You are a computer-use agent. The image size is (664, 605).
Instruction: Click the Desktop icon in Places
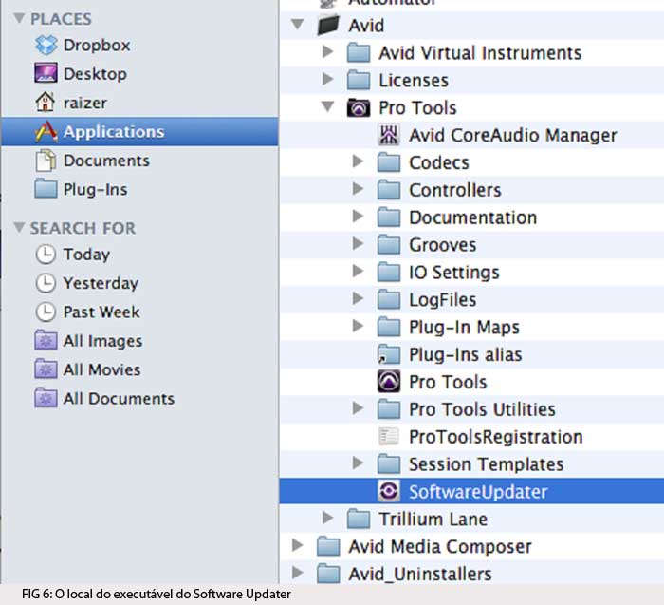click(x=46, y=73)
